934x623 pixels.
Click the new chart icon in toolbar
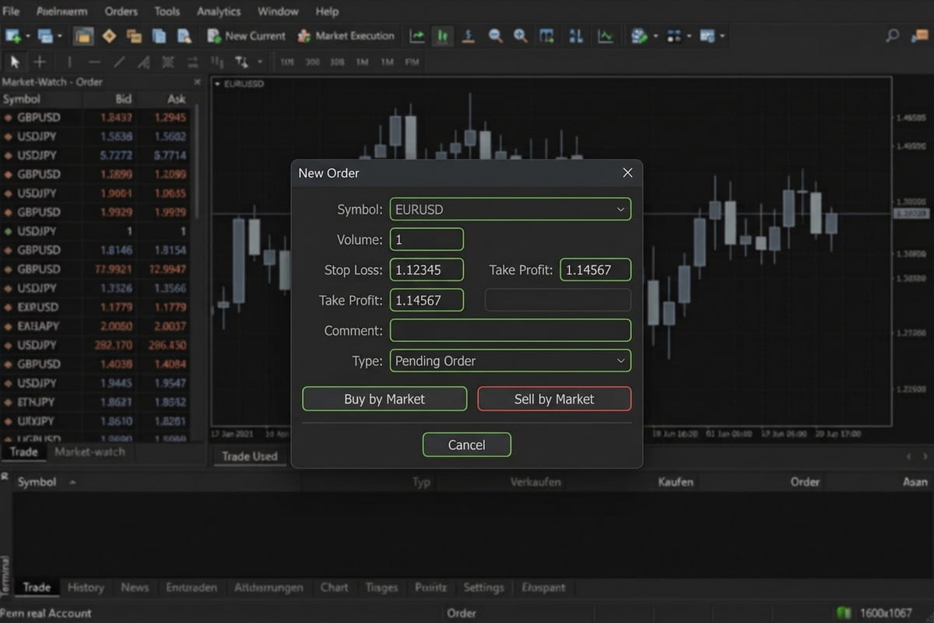(13, 36)
